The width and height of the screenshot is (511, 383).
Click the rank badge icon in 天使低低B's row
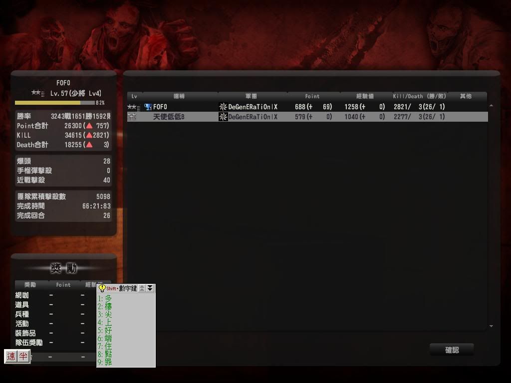click(132, 117)
